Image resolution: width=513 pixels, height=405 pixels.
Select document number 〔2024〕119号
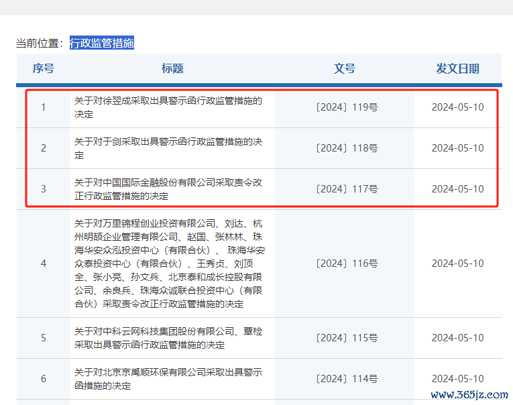point(345,107)
